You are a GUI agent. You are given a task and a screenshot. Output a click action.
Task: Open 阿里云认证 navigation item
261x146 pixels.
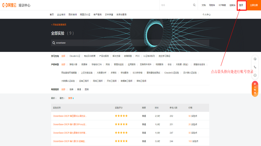[x=85, y=15]
